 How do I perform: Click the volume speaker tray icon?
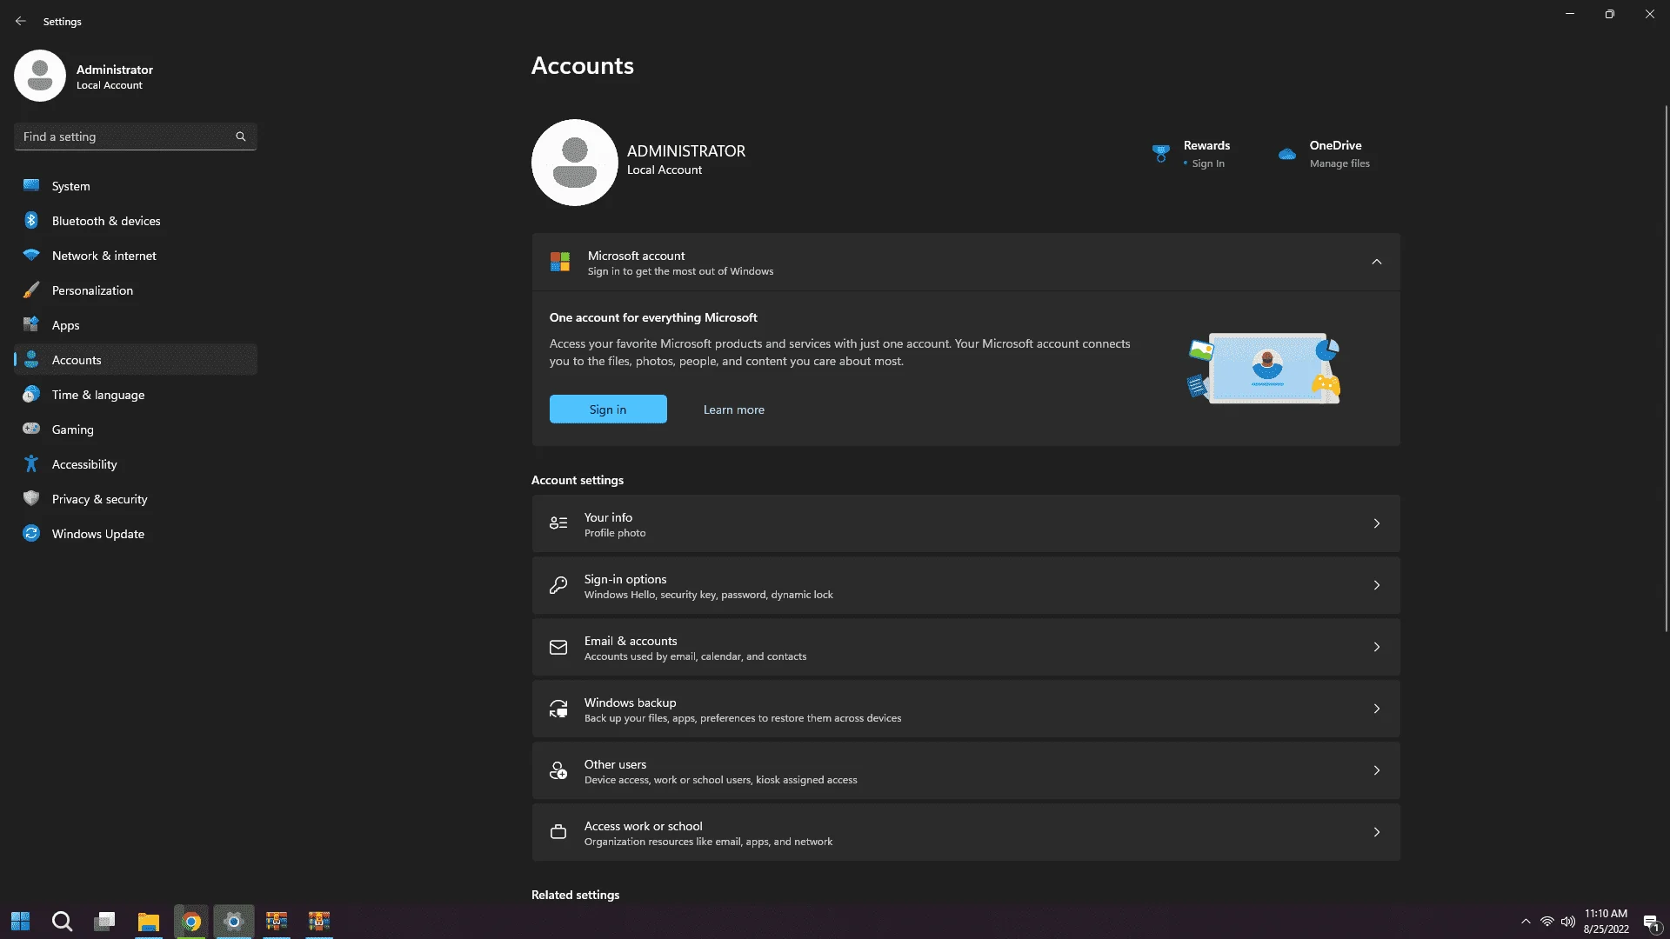(x=1568, y=922)
